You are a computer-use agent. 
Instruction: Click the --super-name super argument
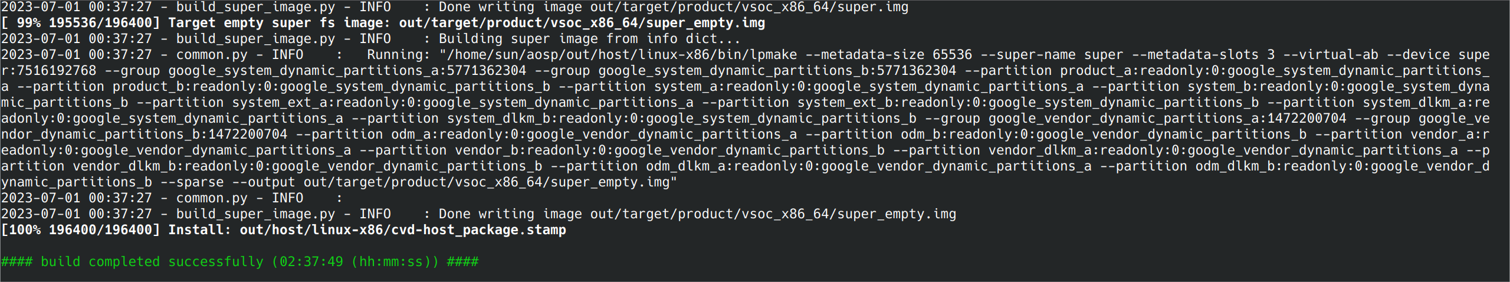coord(1052,54)
